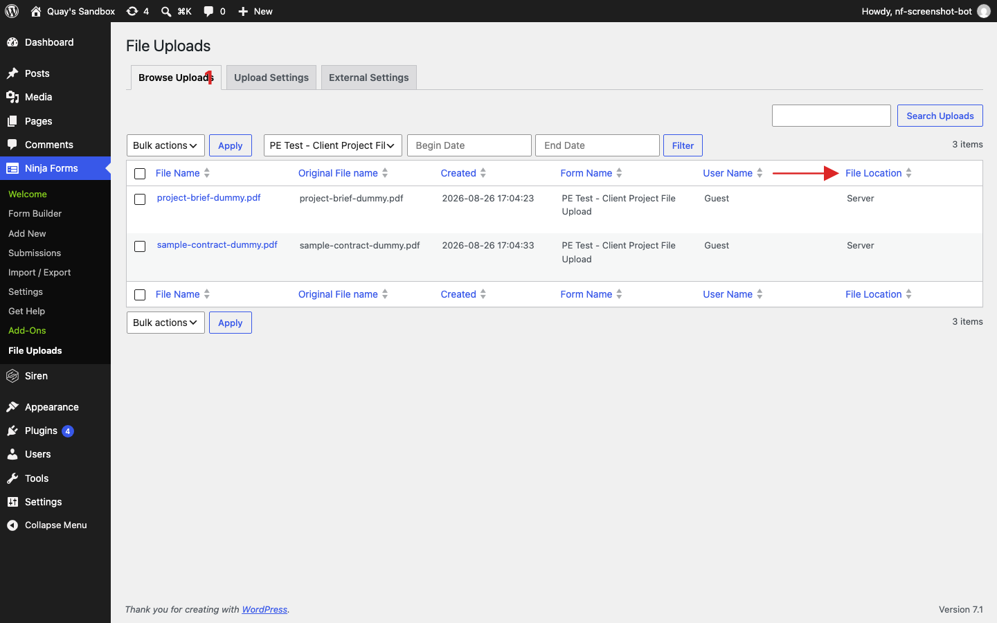This screenshot has width=997, height=623.
Task: Click the top Apply button
Action: click(x=231, y=145)
